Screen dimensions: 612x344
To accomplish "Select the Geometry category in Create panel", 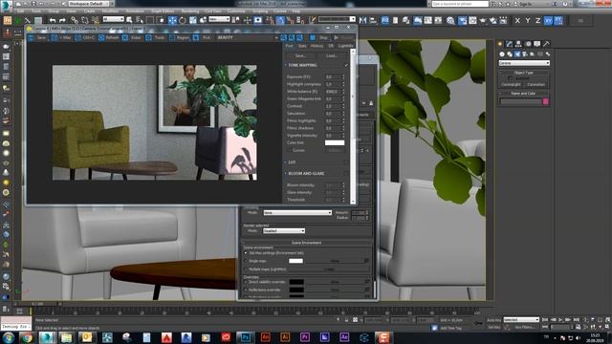I will click(502, 54).
